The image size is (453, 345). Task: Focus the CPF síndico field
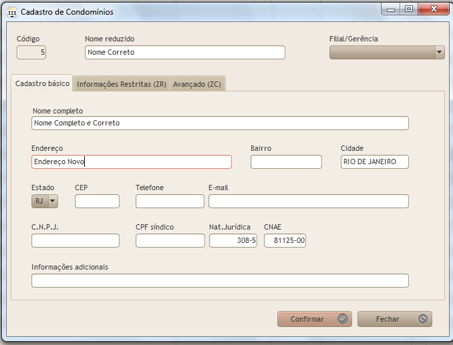coord(170,240)
